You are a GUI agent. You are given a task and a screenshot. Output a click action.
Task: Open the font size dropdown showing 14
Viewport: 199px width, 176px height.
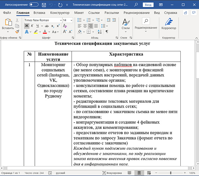pyautogui.click(x=71, y=20)
